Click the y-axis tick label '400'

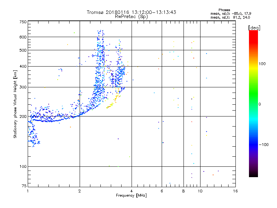(x=23, y=66)
